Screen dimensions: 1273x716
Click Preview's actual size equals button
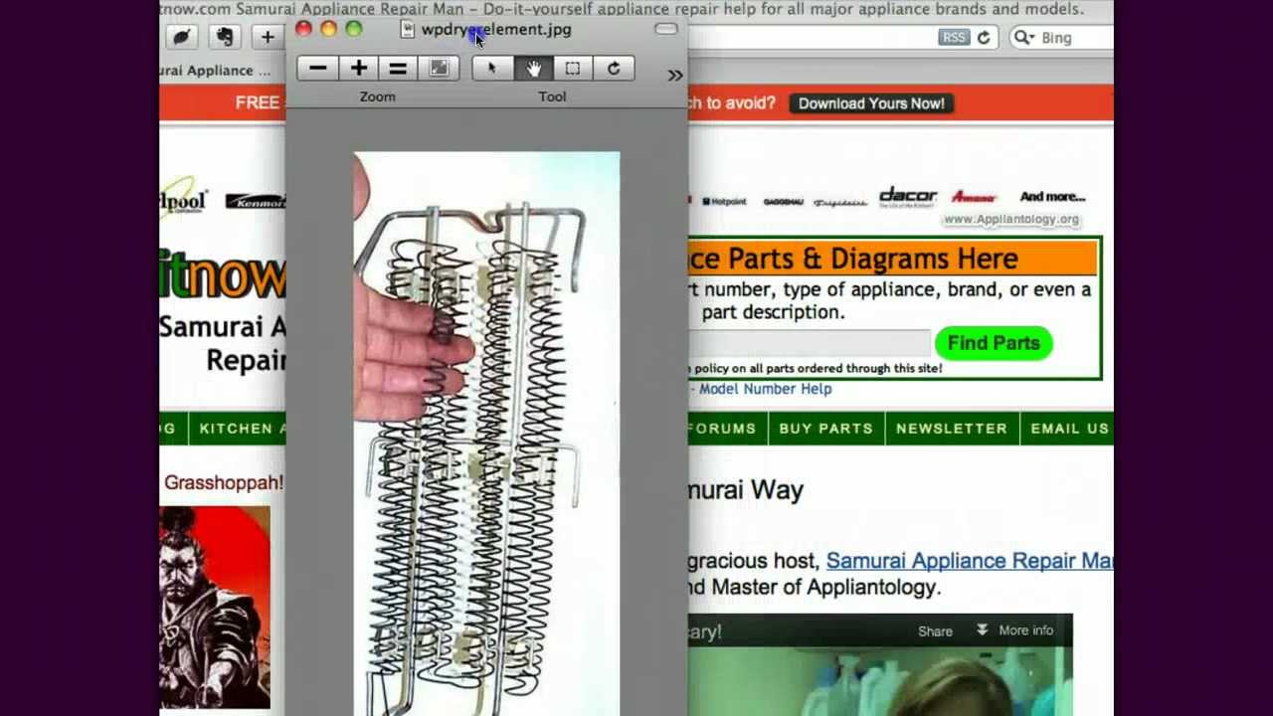[398, 69]
